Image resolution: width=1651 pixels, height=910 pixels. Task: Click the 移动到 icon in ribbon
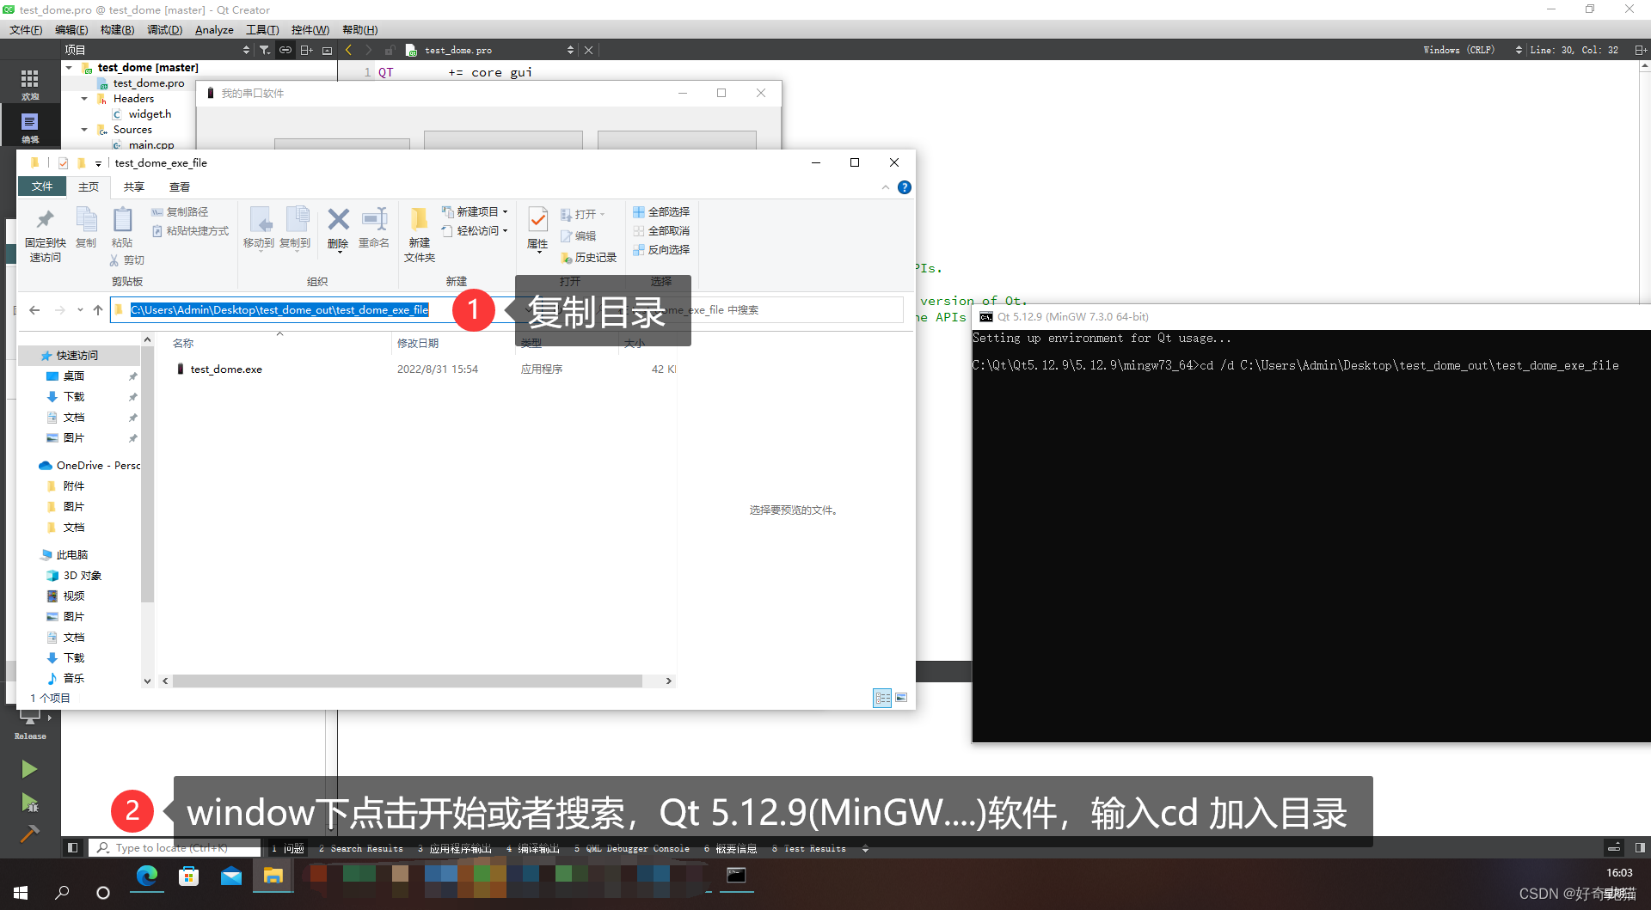(260, 220)
